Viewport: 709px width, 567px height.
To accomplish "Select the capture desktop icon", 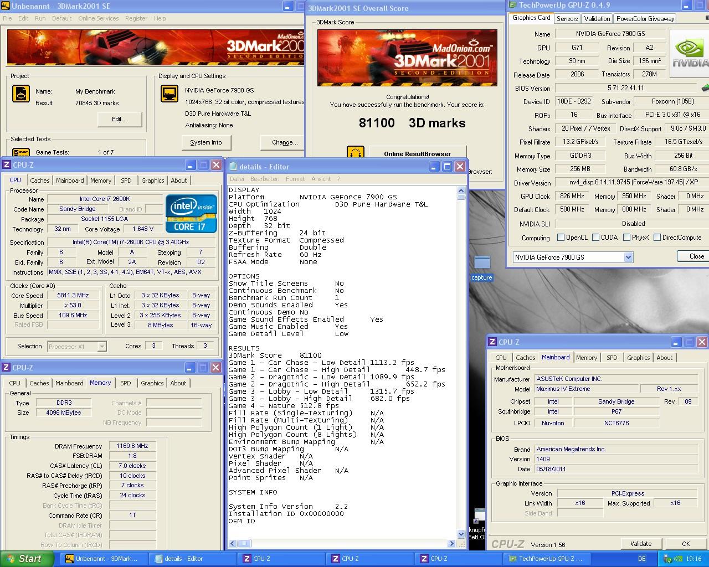I will tap(482, 268).
